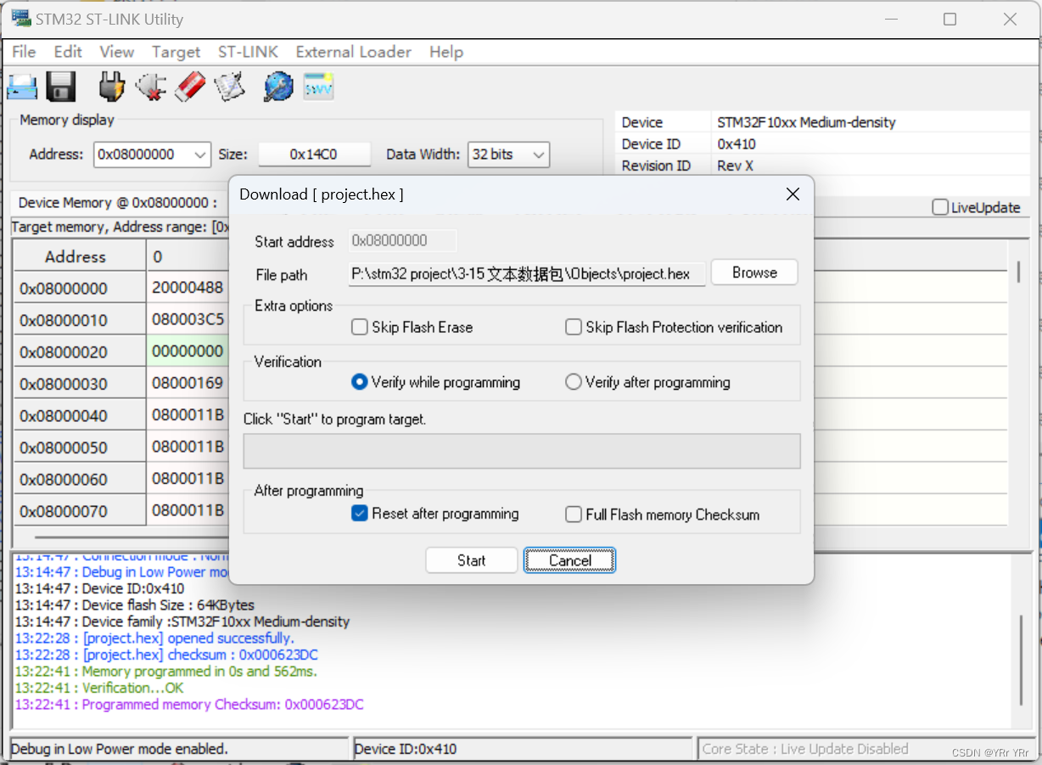This screenshot has height=765, width=1042.
Task: Open the External Loader menu
Action: tap(353, 52)
